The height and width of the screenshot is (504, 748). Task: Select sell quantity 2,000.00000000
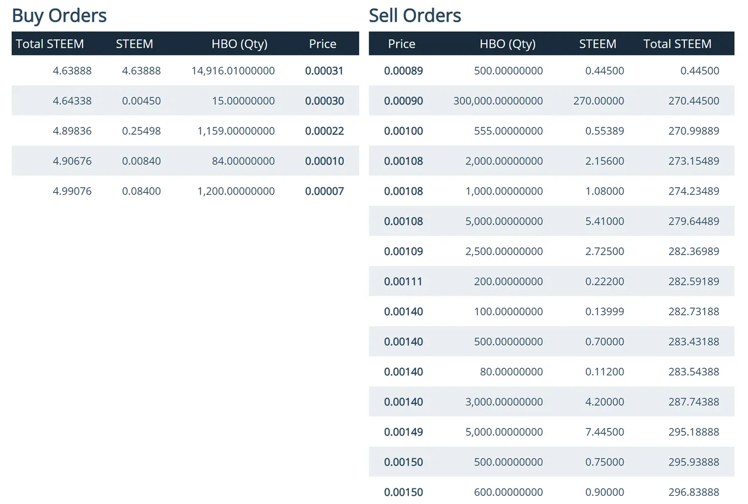pos(504,161)
